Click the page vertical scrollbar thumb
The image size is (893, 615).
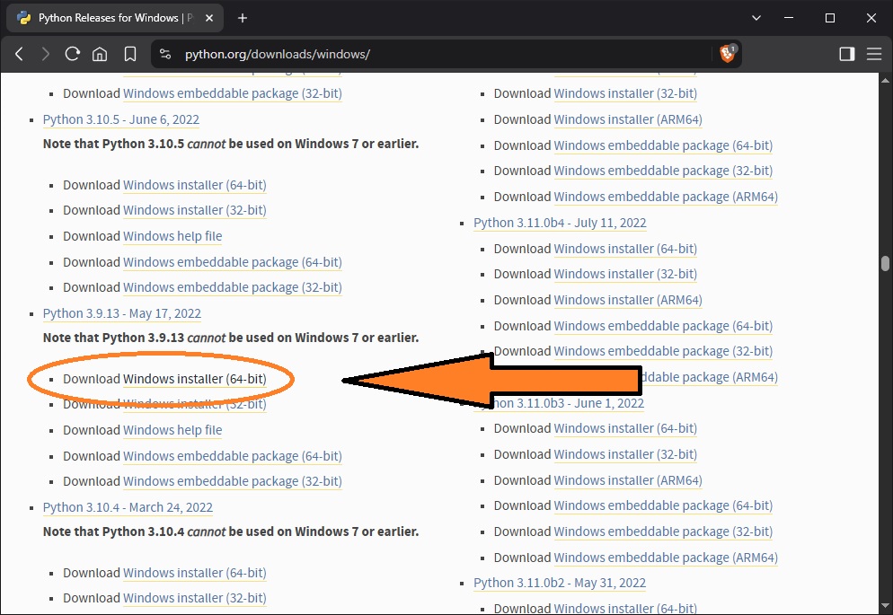885,263
